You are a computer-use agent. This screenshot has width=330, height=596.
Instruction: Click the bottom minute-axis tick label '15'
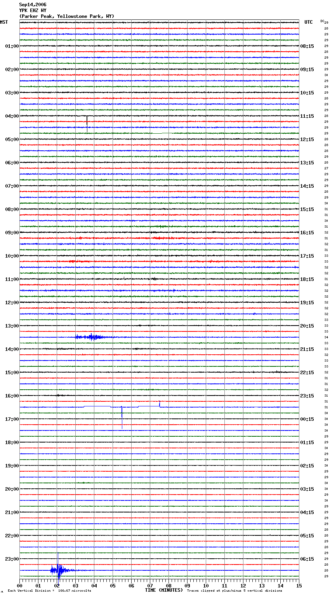pyautogui.click(x=299, y=586)
